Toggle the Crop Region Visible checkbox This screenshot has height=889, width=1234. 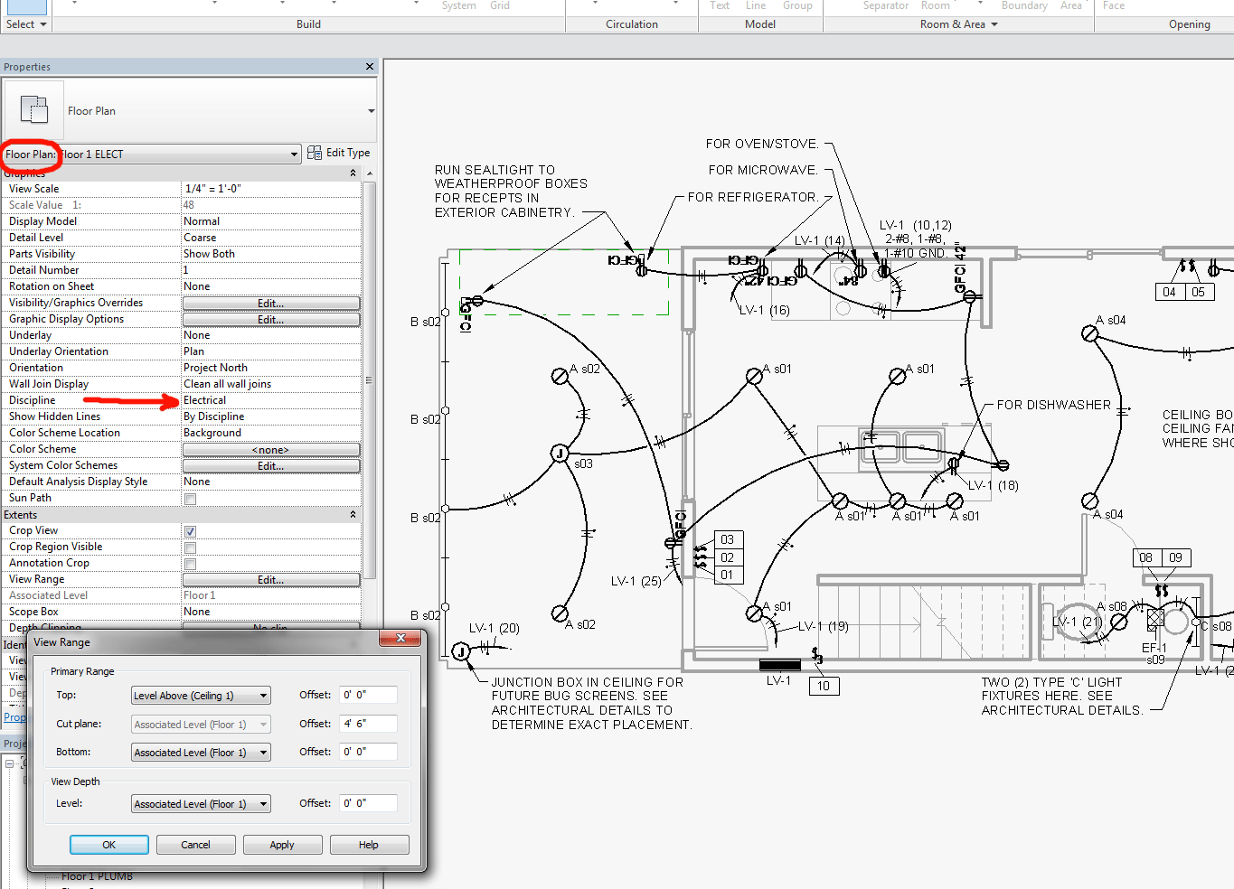click(x=190, y=547)
